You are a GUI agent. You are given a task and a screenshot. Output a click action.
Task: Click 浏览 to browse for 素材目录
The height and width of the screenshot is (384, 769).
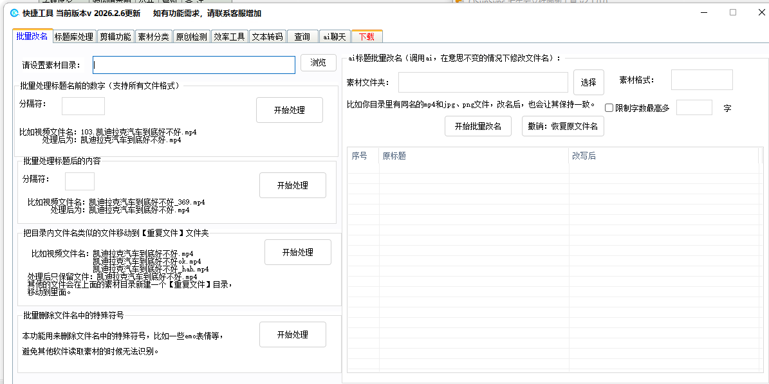[x=318, y=63]
